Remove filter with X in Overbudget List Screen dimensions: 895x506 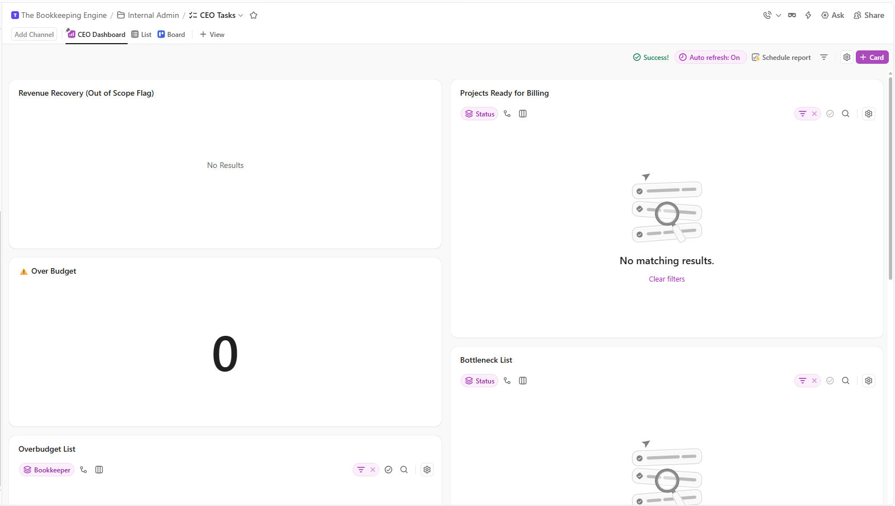(x=373, y=470)
